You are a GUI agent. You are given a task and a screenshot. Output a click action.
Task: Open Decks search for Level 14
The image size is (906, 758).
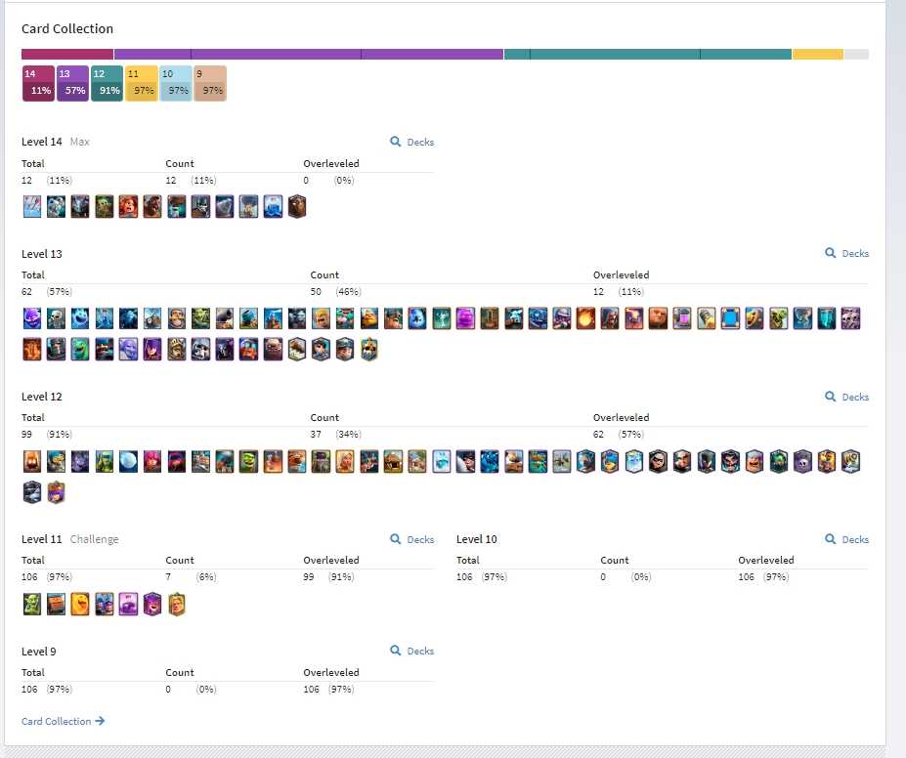click(412, 142)
